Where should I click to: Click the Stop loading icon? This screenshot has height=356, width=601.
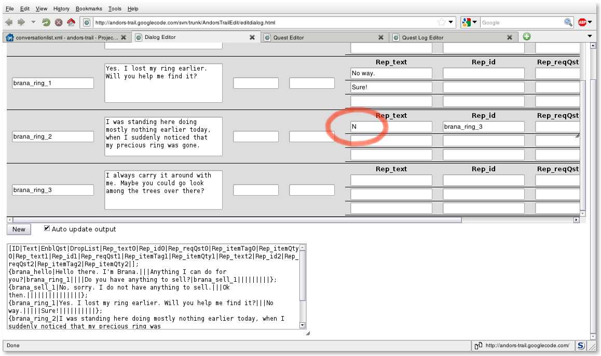tap(59, 22)
